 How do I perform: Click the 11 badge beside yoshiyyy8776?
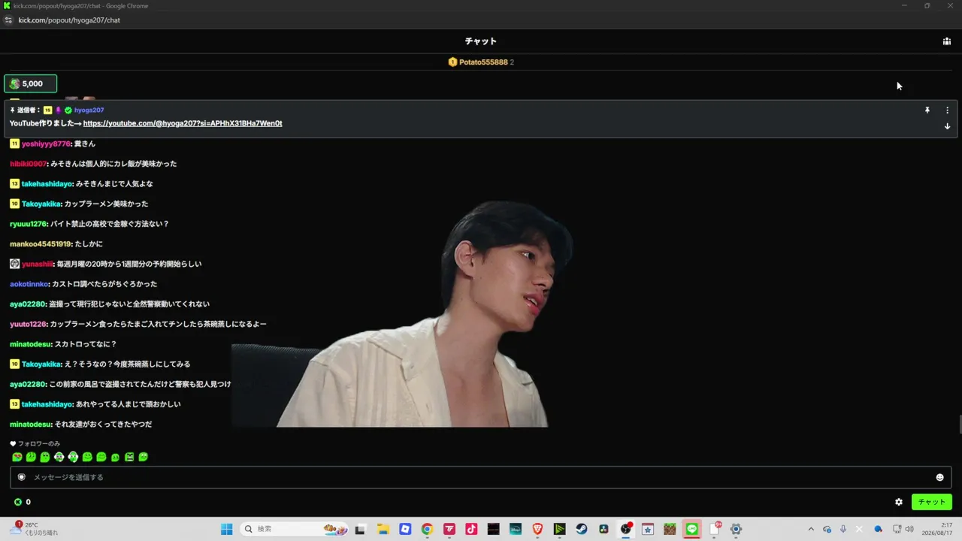point(14,144)
